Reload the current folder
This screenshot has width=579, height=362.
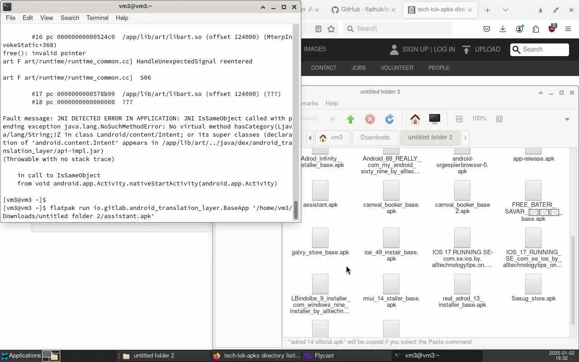pyautogui.click(x=389, y=119)
